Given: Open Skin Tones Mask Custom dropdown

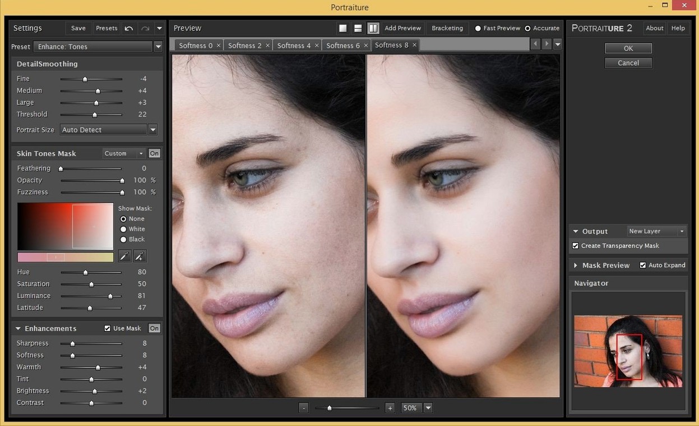Looking at the screenshot, I should [124, 153].
